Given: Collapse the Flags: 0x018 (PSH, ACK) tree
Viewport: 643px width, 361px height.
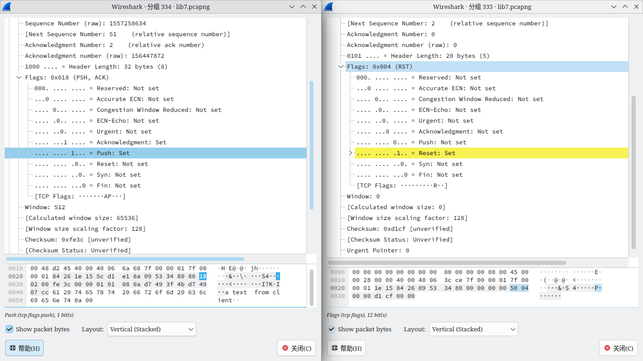Looking at the screenshot, I should pos(19,78).
